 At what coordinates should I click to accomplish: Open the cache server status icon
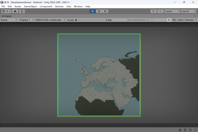click(185, 130)
